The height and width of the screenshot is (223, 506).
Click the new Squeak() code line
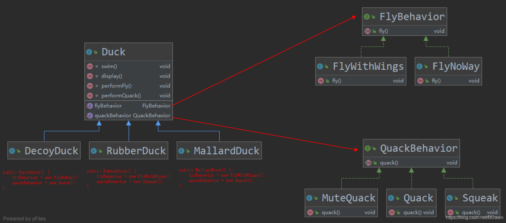tap(130, 182)
